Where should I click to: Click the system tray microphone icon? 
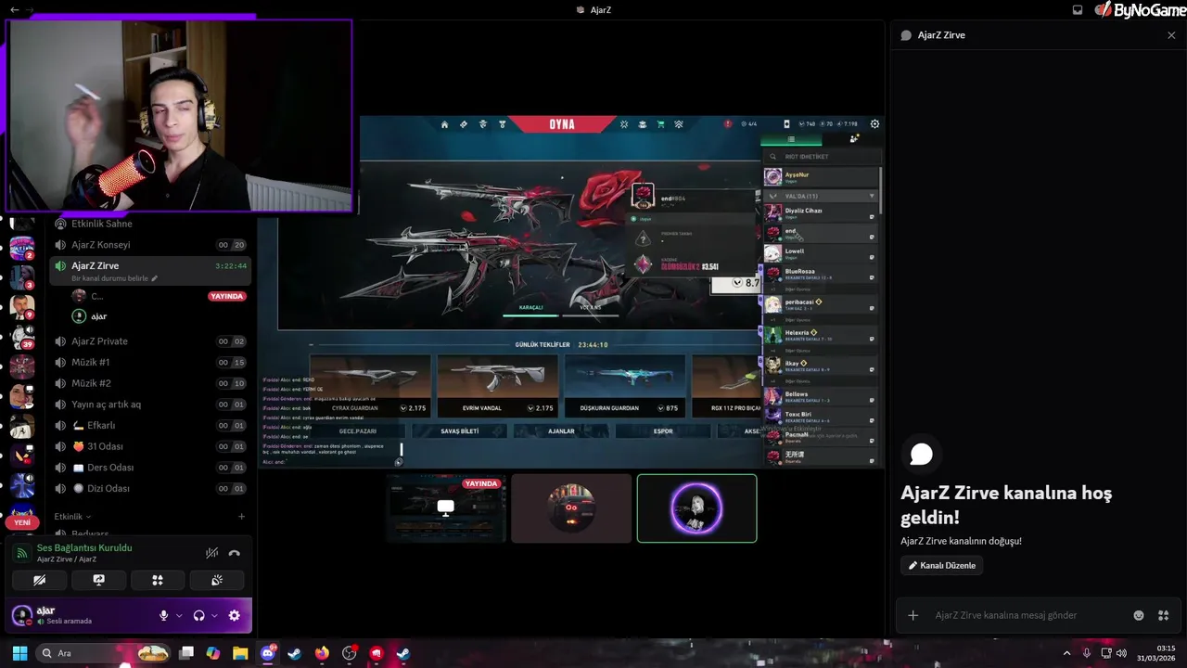pos(1087,653)
